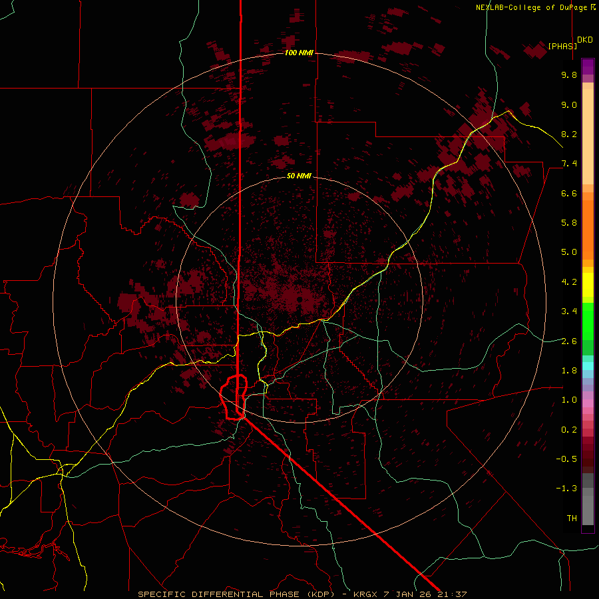Click the 0.2 value on the color scale
The width and height of the screenshot is (599, 599).
point(569,430)
